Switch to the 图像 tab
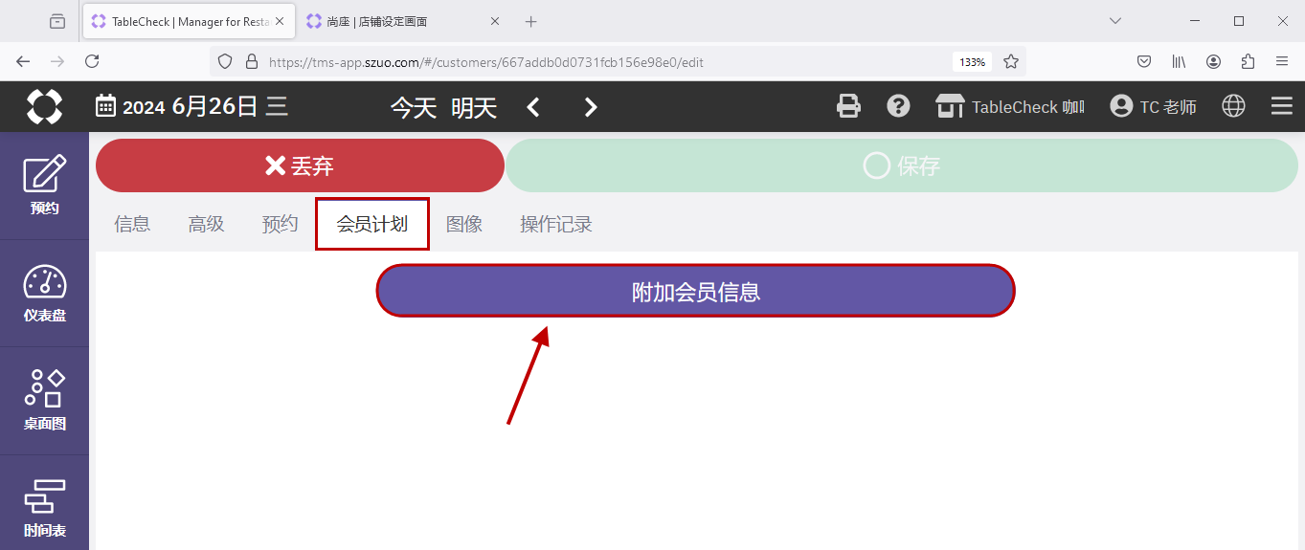 (x=464, y=224)
